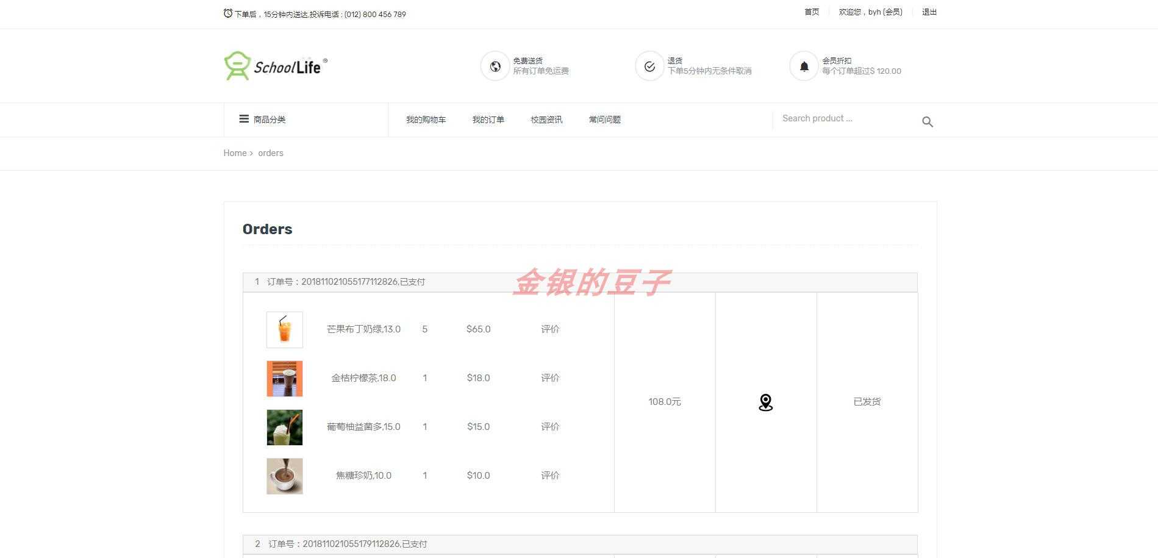Open the hamburger menu icon beside 商品分类
Screen dimensions: 1158x558
[244, 119]
